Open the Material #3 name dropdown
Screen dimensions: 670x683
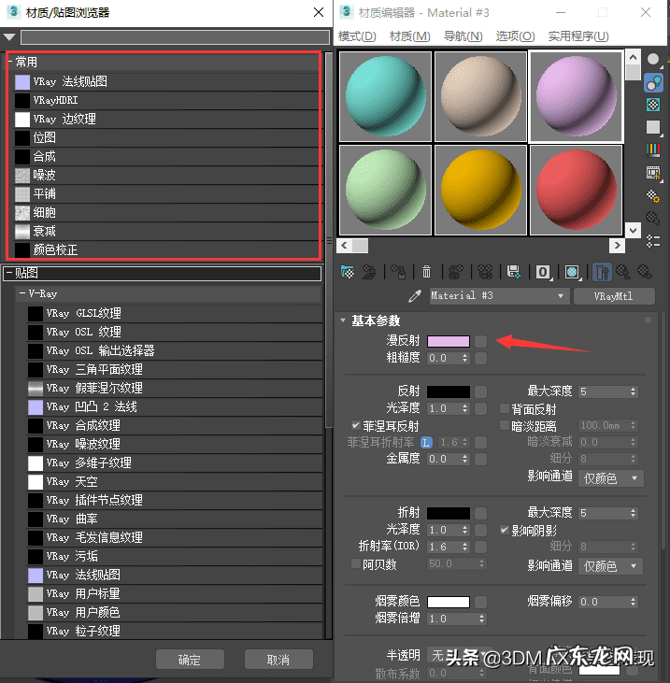(561, 296)
